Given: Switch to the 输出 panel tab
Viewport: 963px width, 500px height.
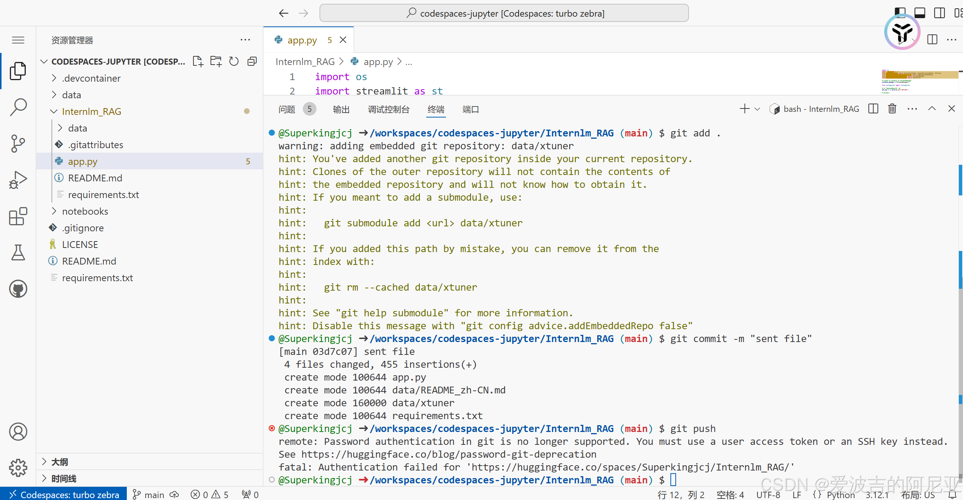Looking at the screenshot, I should click(341, 109).
